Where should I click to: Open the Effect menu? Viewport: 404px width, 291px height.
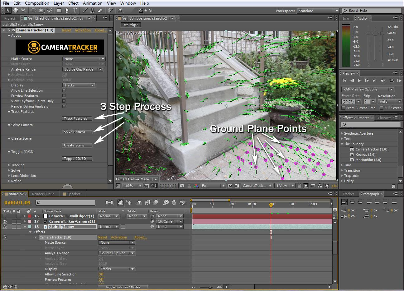click(73, 3)
